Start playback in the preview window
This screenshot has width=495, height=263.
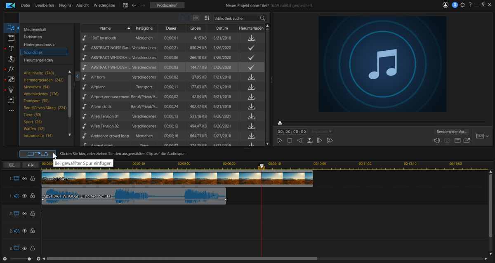point(280,141)
